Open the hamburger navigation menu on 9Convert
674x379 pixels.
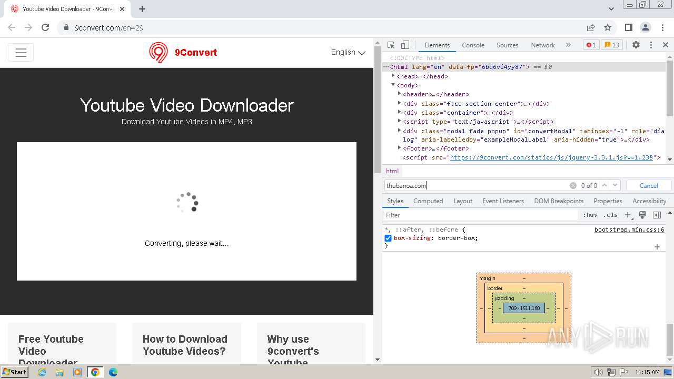pos(21,53)
